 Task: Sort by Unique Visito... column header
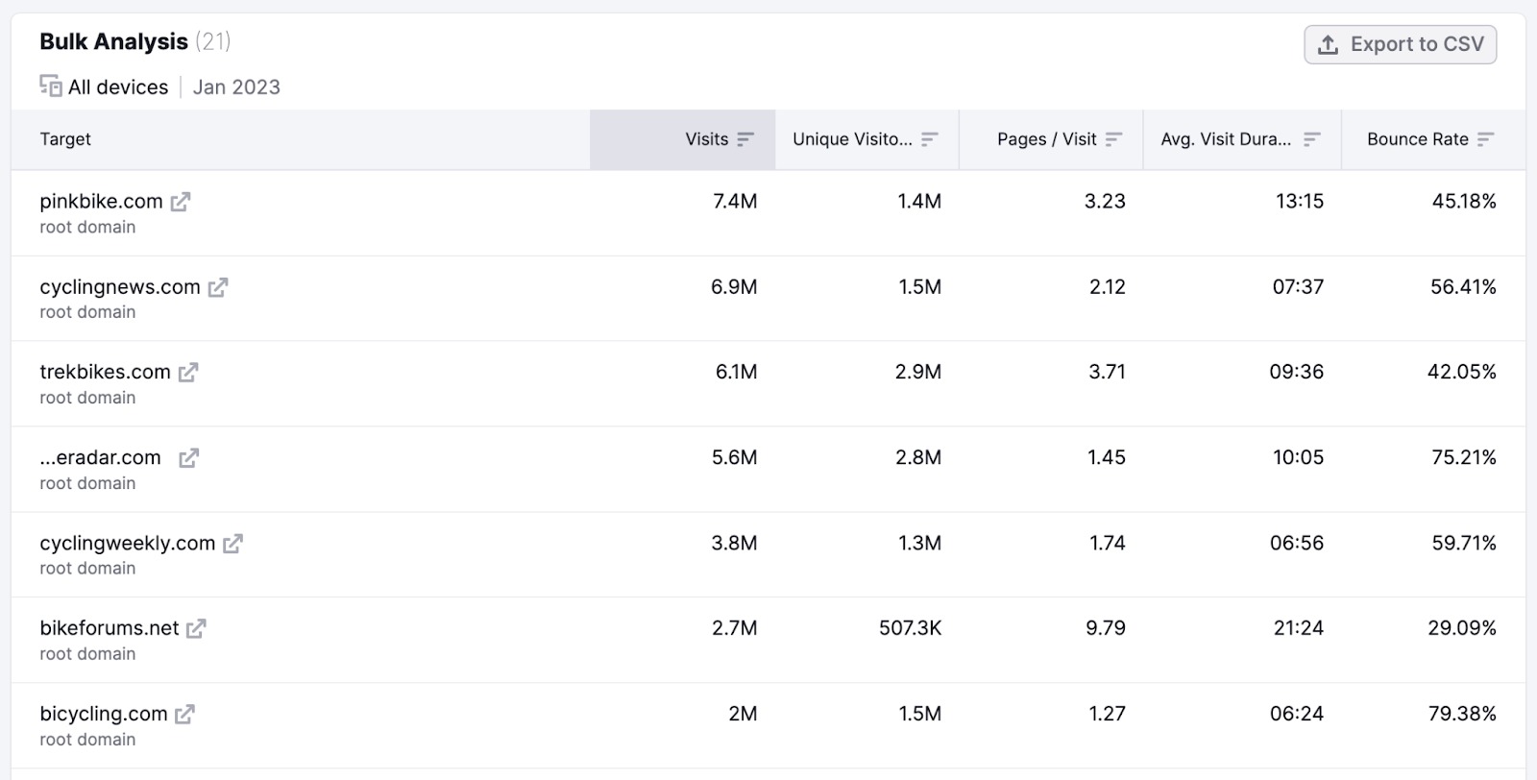click(867, 139)
